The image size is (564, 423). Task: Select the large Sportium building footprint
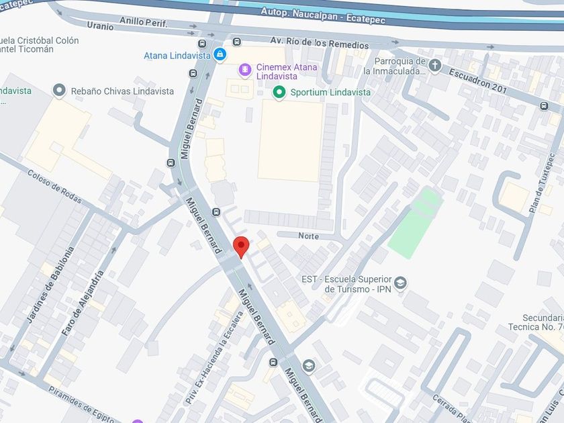[x=290, y=140]
